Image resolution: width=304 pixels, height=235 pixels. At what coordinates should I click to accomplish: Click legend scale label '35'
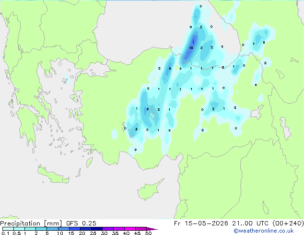point(115,233)
